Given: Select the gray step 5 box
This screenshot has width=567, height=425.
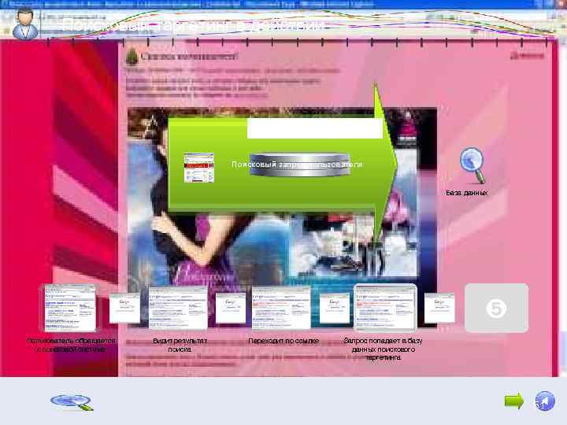Looking at the screenshot, I should 496,308.
